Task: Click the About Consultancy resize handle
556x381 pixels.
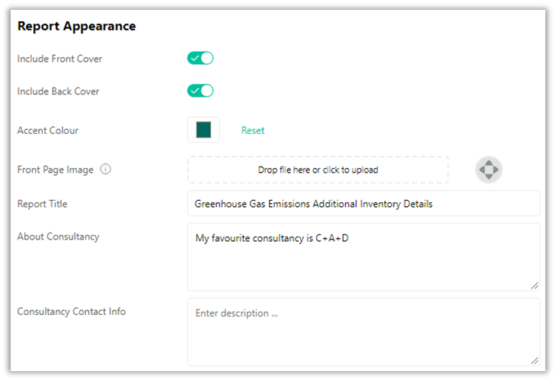Action: (535, 286)
